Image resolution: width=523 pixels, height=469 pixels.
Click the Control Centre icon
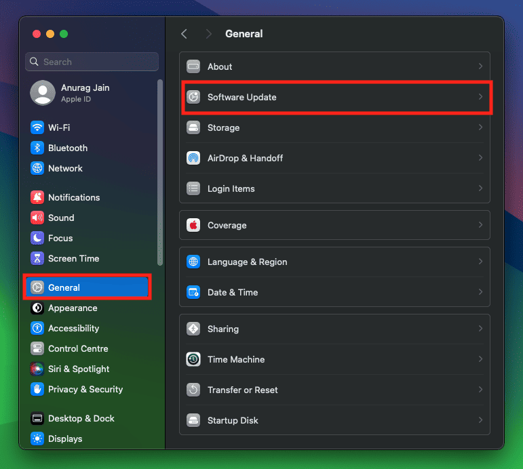pyautogui.click(x=37, y=348)
